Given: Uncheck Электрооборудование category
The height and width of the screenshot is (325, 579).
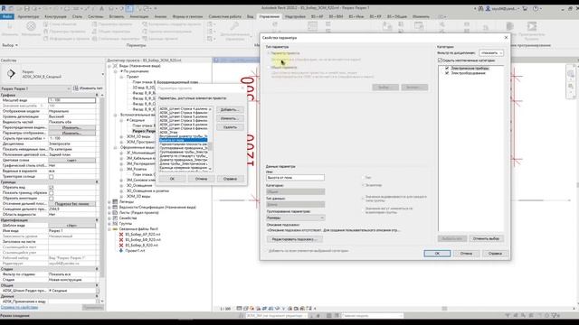Looking at the screenshot, I should point(447,73).
